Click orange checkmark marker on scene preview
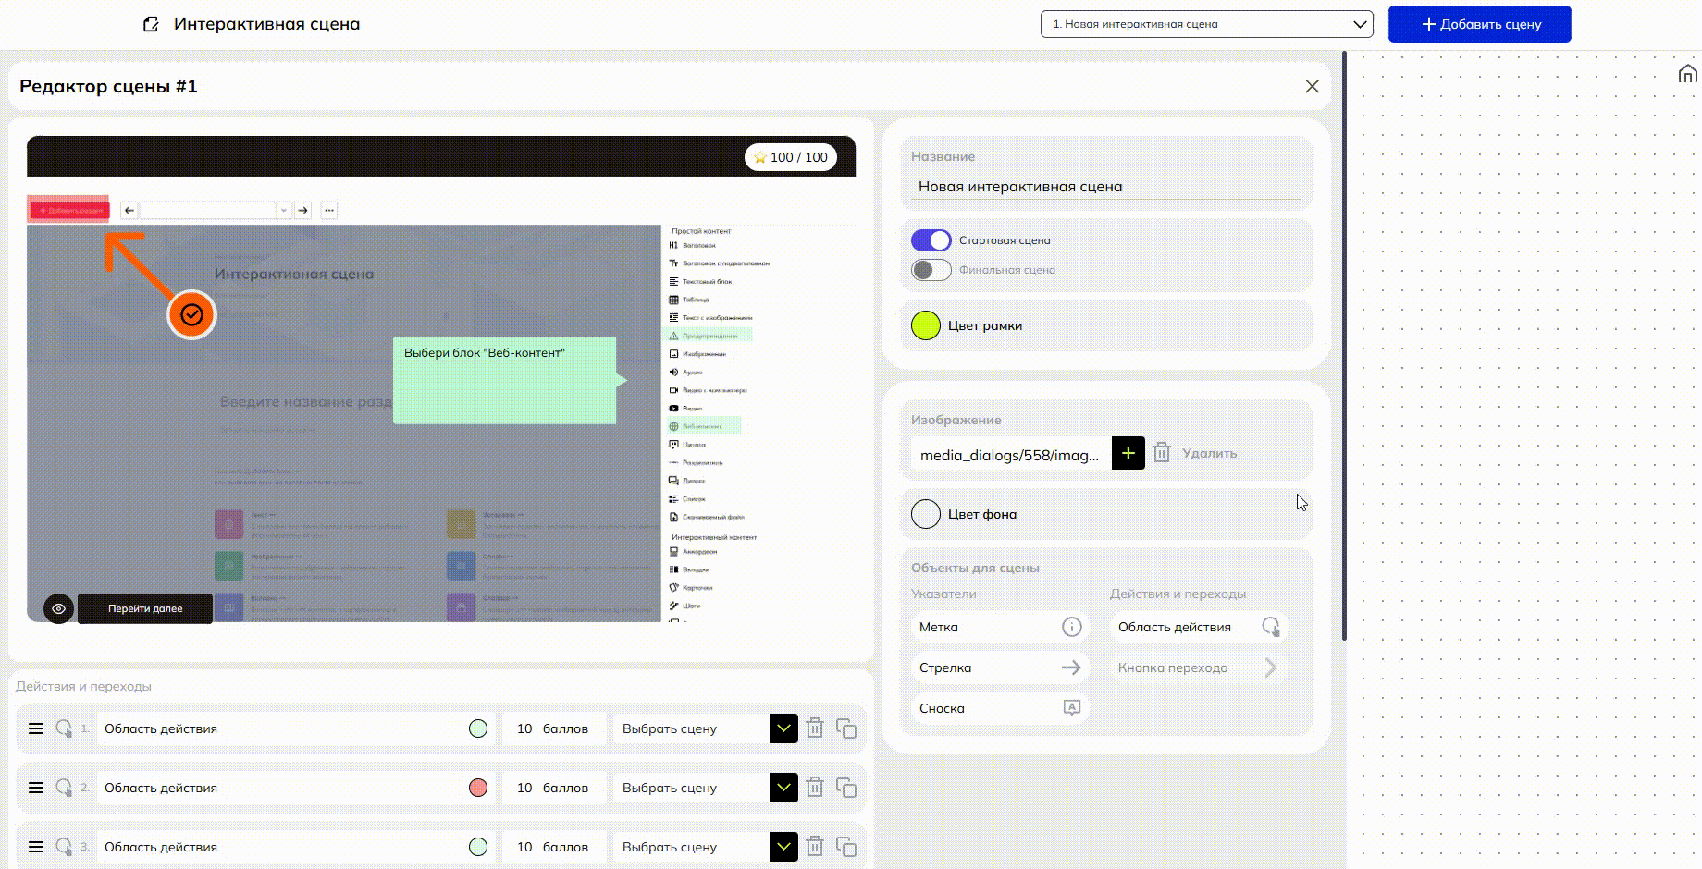Viewport: 1702px width, 869px height. (191, 315)
